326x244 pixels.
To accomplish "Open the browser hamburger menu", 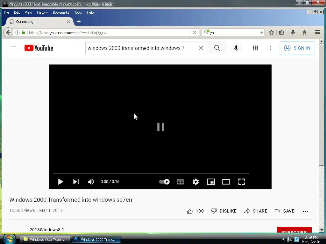I will point(317,32).
